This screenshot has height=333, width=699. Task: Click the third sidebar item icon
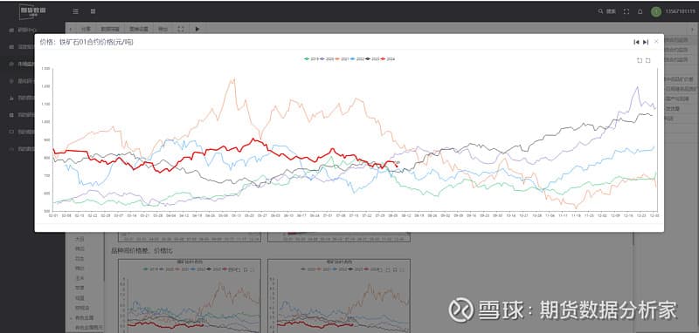[11, 64]
